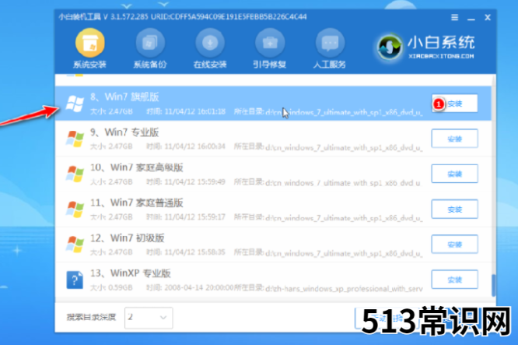Click the 引导修复 label
Image resolution: width=518 pixels, height=345 pixels.
click(x=270, y=64)
